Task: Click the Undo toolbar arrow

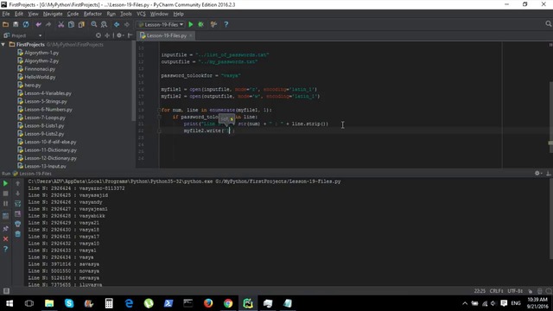Action: point(38,24)
